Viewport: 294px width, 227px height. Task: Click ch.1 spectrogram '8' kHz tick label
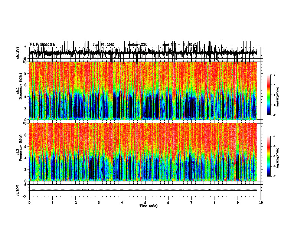[26, 73]
